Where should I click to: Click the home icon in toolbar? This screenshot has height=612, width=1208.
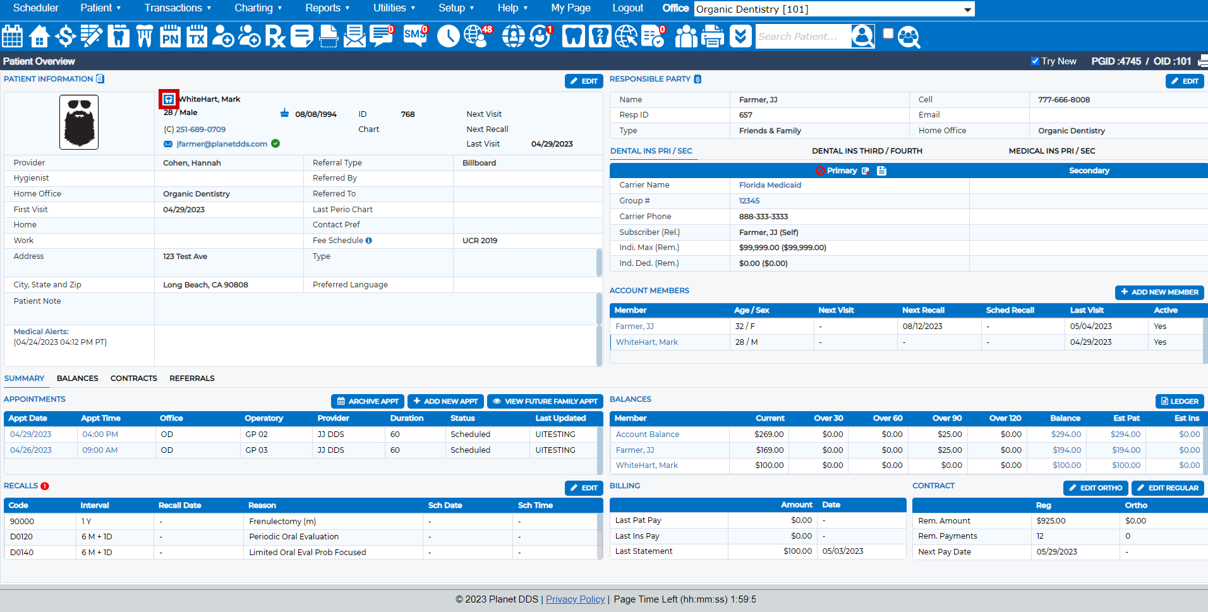pos(39,37)
